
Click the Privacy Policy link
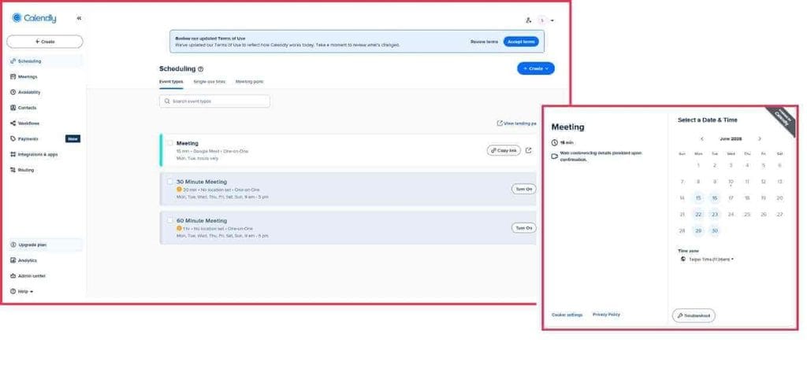(606, 315)
